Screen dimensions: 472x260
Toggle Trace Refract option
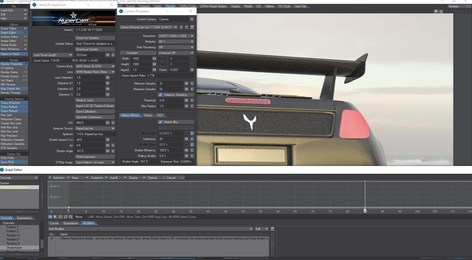(x=14, y=111)
